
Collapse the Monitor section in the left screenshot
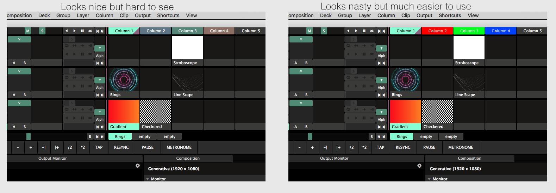point(148,179)
